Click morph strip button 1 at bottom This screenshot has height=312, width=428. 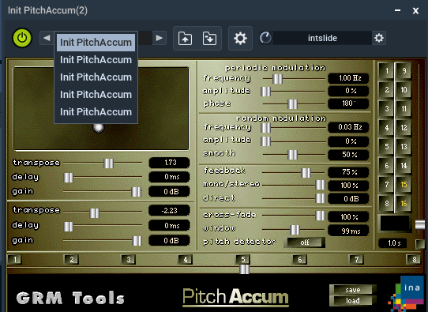15,259
